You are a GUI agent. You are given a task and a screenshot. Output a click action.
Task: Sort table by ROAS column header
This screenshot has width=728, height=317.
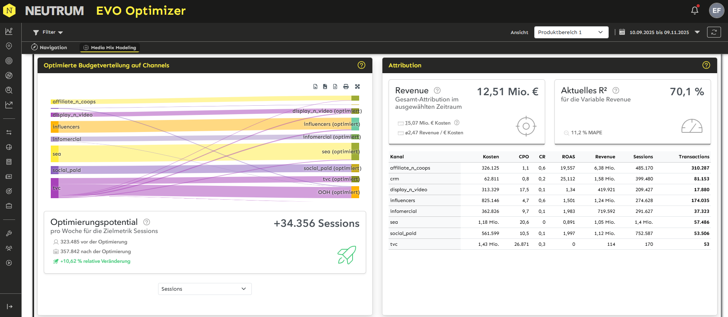coord(568,157)
